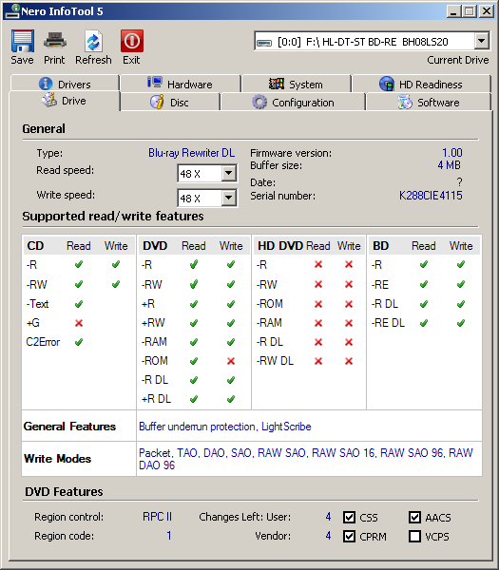This screenshot has height=570, width=499.
Task: Switch to the Software tab
Action: tap(429, 103)
